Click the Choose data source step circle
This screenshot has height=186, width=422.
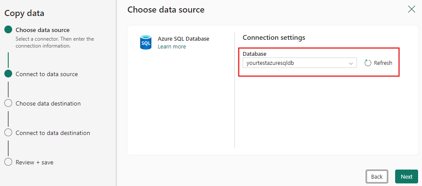click(x=8, y=30)
